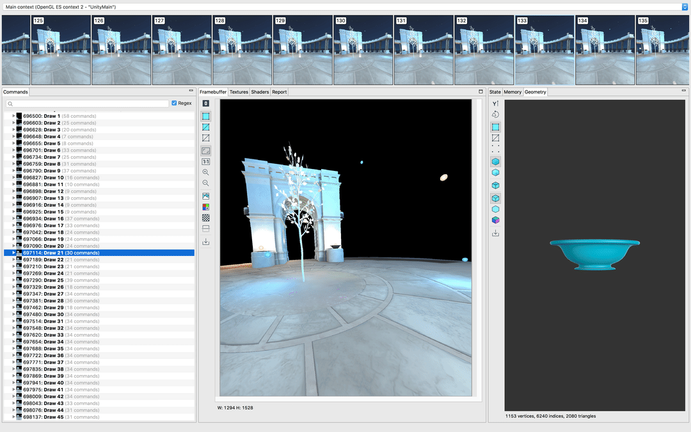Viewport: 691px width, 432px height.
Task: Select the normals-colored shading cube icon
Action: pos(495,220)
